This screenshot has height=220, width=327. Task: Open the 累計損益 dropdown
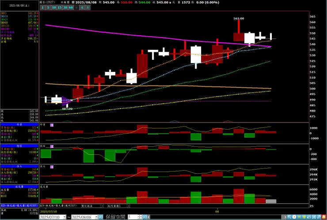click(x=102, y=206)
